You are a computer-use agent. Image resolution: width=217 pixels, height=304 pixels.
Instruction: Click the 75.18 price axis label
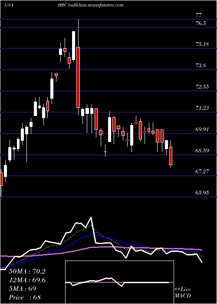[x=202, y=44]
